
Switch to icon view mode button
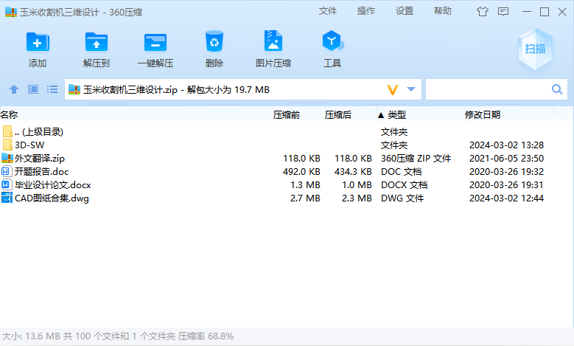(33, 89)
